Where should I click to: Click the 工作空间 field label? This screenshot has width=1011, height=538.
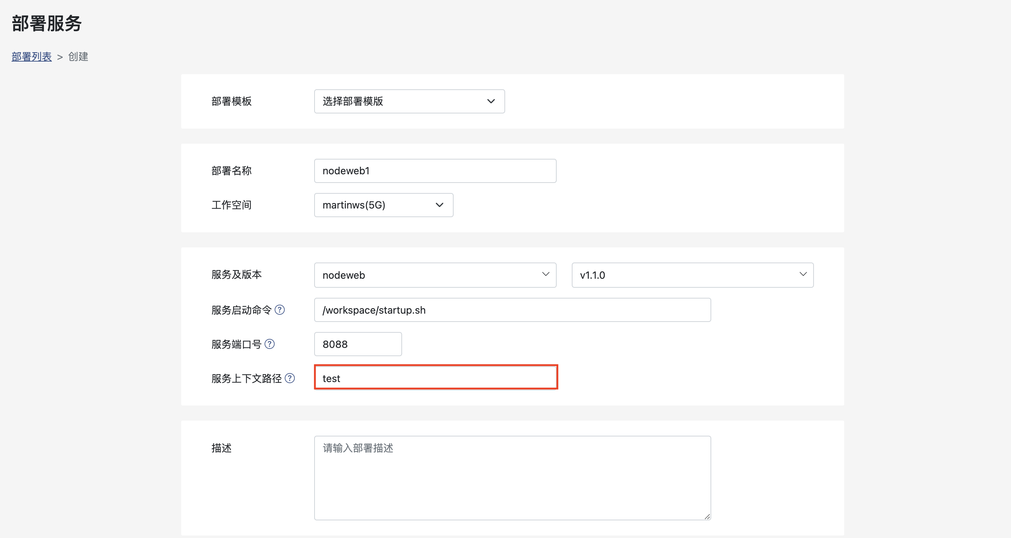(231, 205)
